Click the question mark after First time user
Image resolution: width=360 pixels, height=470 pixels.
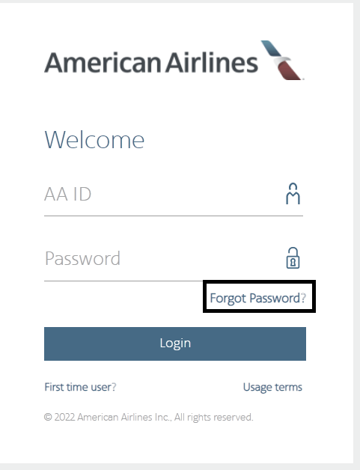(x=114, y=387)
